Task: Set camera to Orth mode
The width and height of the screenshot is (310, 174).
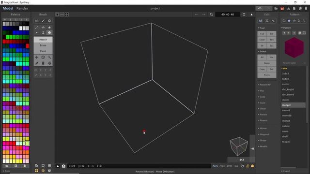Action: pos(229,166)
